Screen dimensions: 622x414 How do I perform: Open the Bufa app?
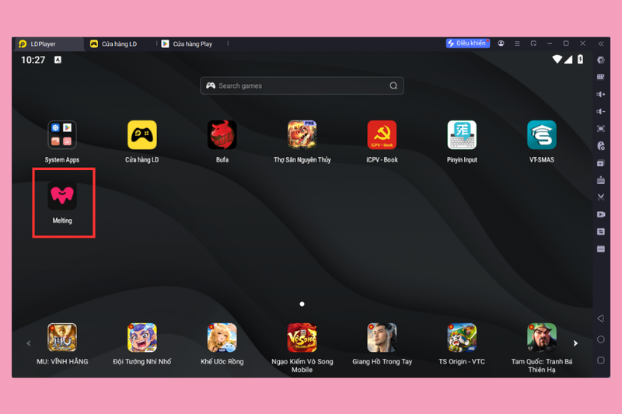tap(222, 135)
